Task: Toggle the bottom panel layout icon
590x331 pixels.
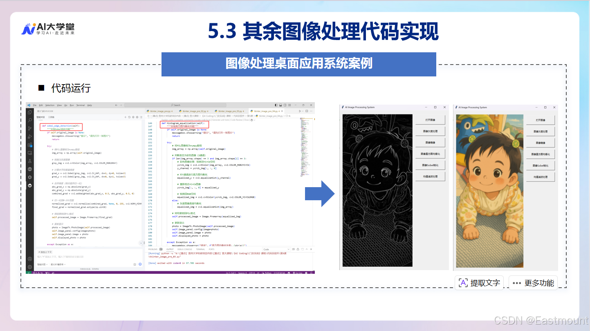Action: pos(280,105)
